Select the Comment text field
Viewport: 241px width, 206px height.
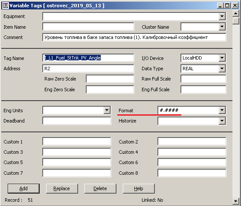[134, 37]
